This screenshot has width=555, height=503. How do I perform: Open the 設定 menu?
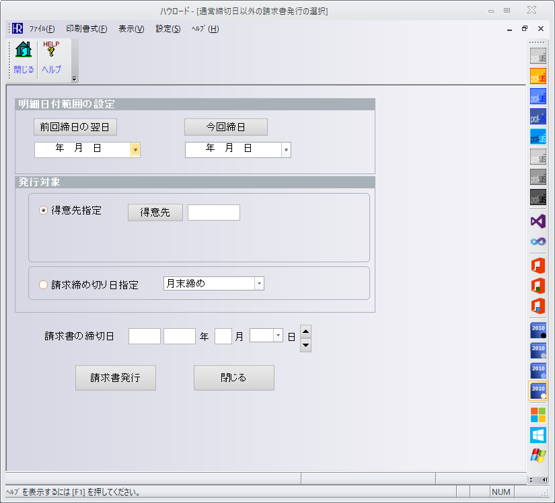[168, 29]
